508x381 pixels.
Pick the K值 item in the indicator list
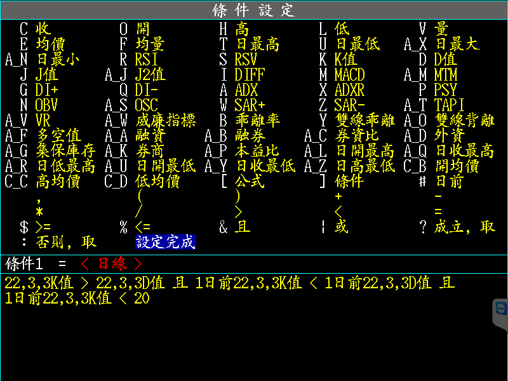pyautogui.click(x=345, y=59)
